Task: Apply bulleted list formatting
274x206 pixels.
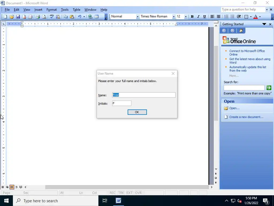Action: tap(233, 16)
